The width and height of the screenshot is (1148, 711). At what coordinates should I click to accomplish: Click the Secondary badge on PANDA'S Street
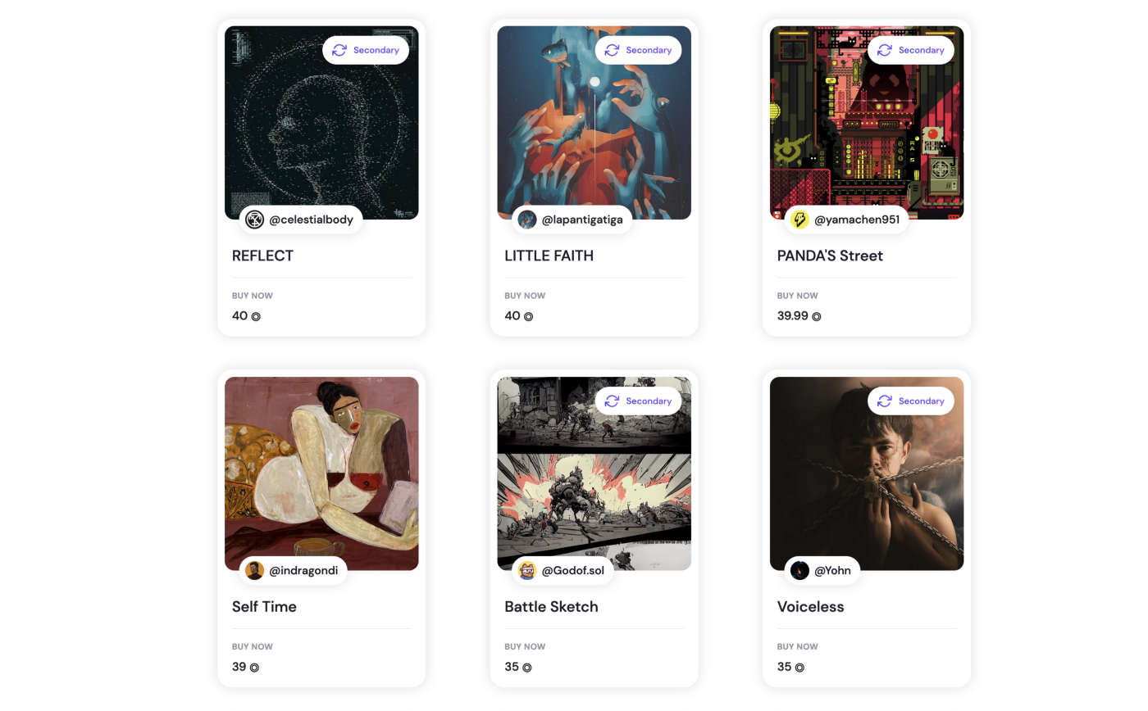click(x=910, y=50)
